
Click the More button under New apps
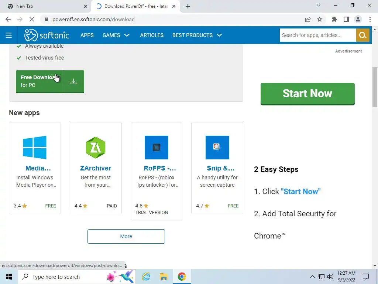(x=126, y=236)
